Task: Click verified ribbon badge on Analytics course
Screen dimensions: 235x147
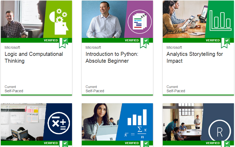Action: tap(226, 43)
